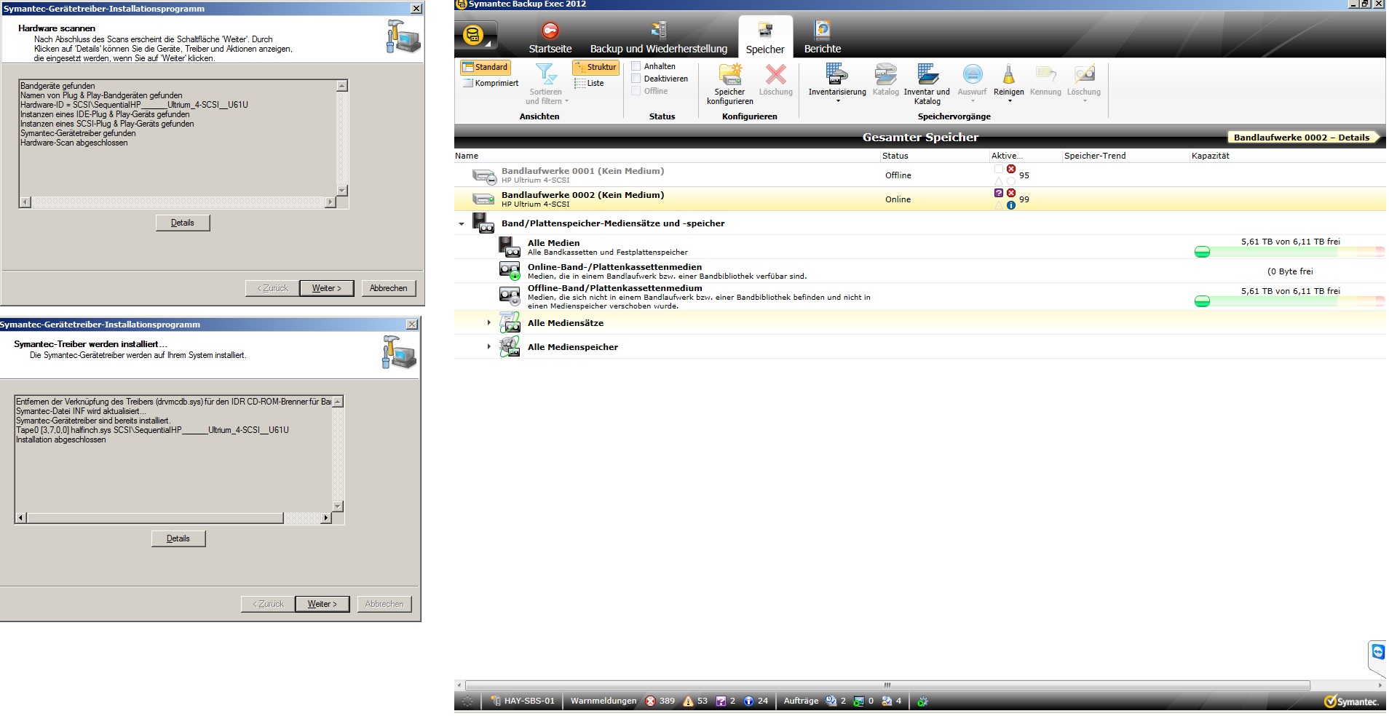Click the Online-Band-/Plattenkassettenmedien icon
1389x716 pixels.
point(510,271)
